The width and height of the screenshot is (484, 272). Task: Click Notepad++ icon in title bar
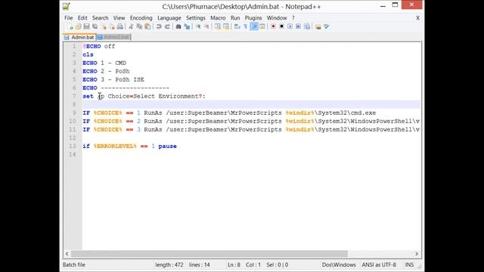(x=67, y=6)
